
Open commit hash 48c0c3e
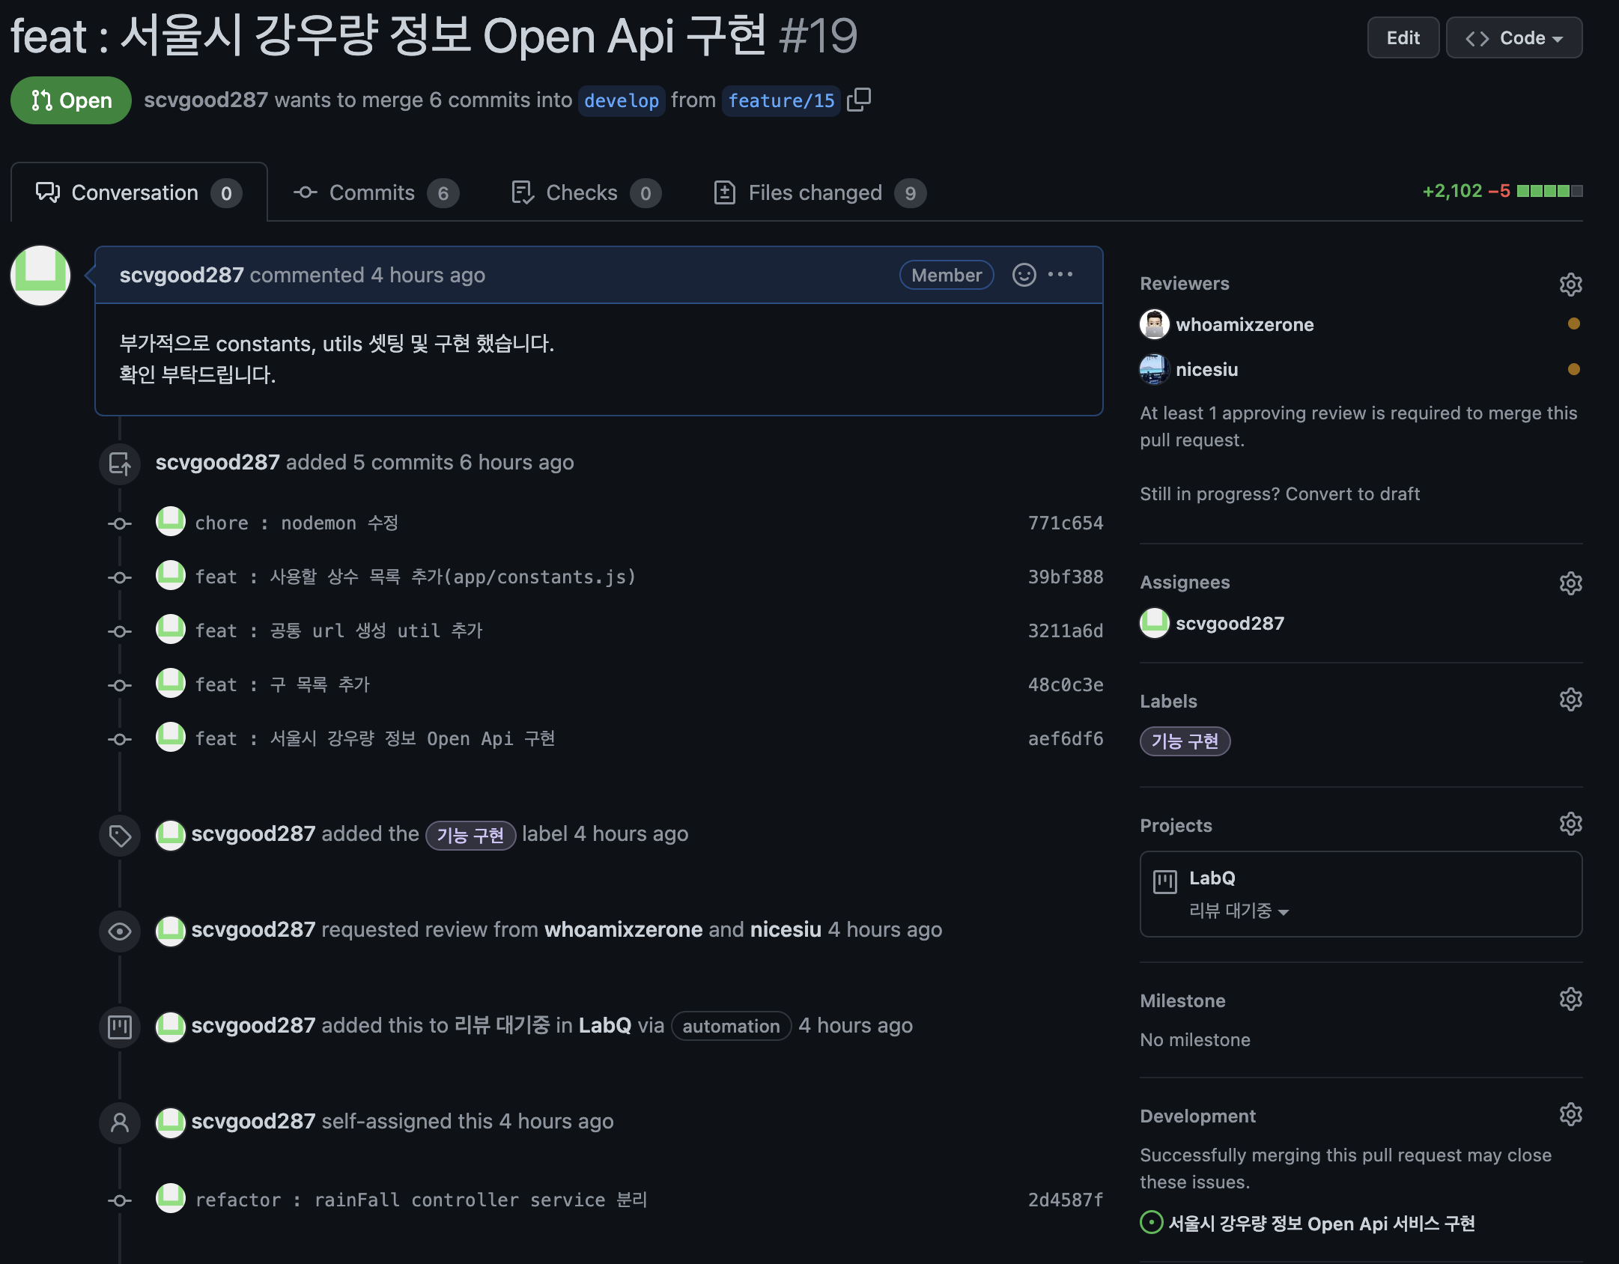pyautogui.click(x=1065, y=684)
